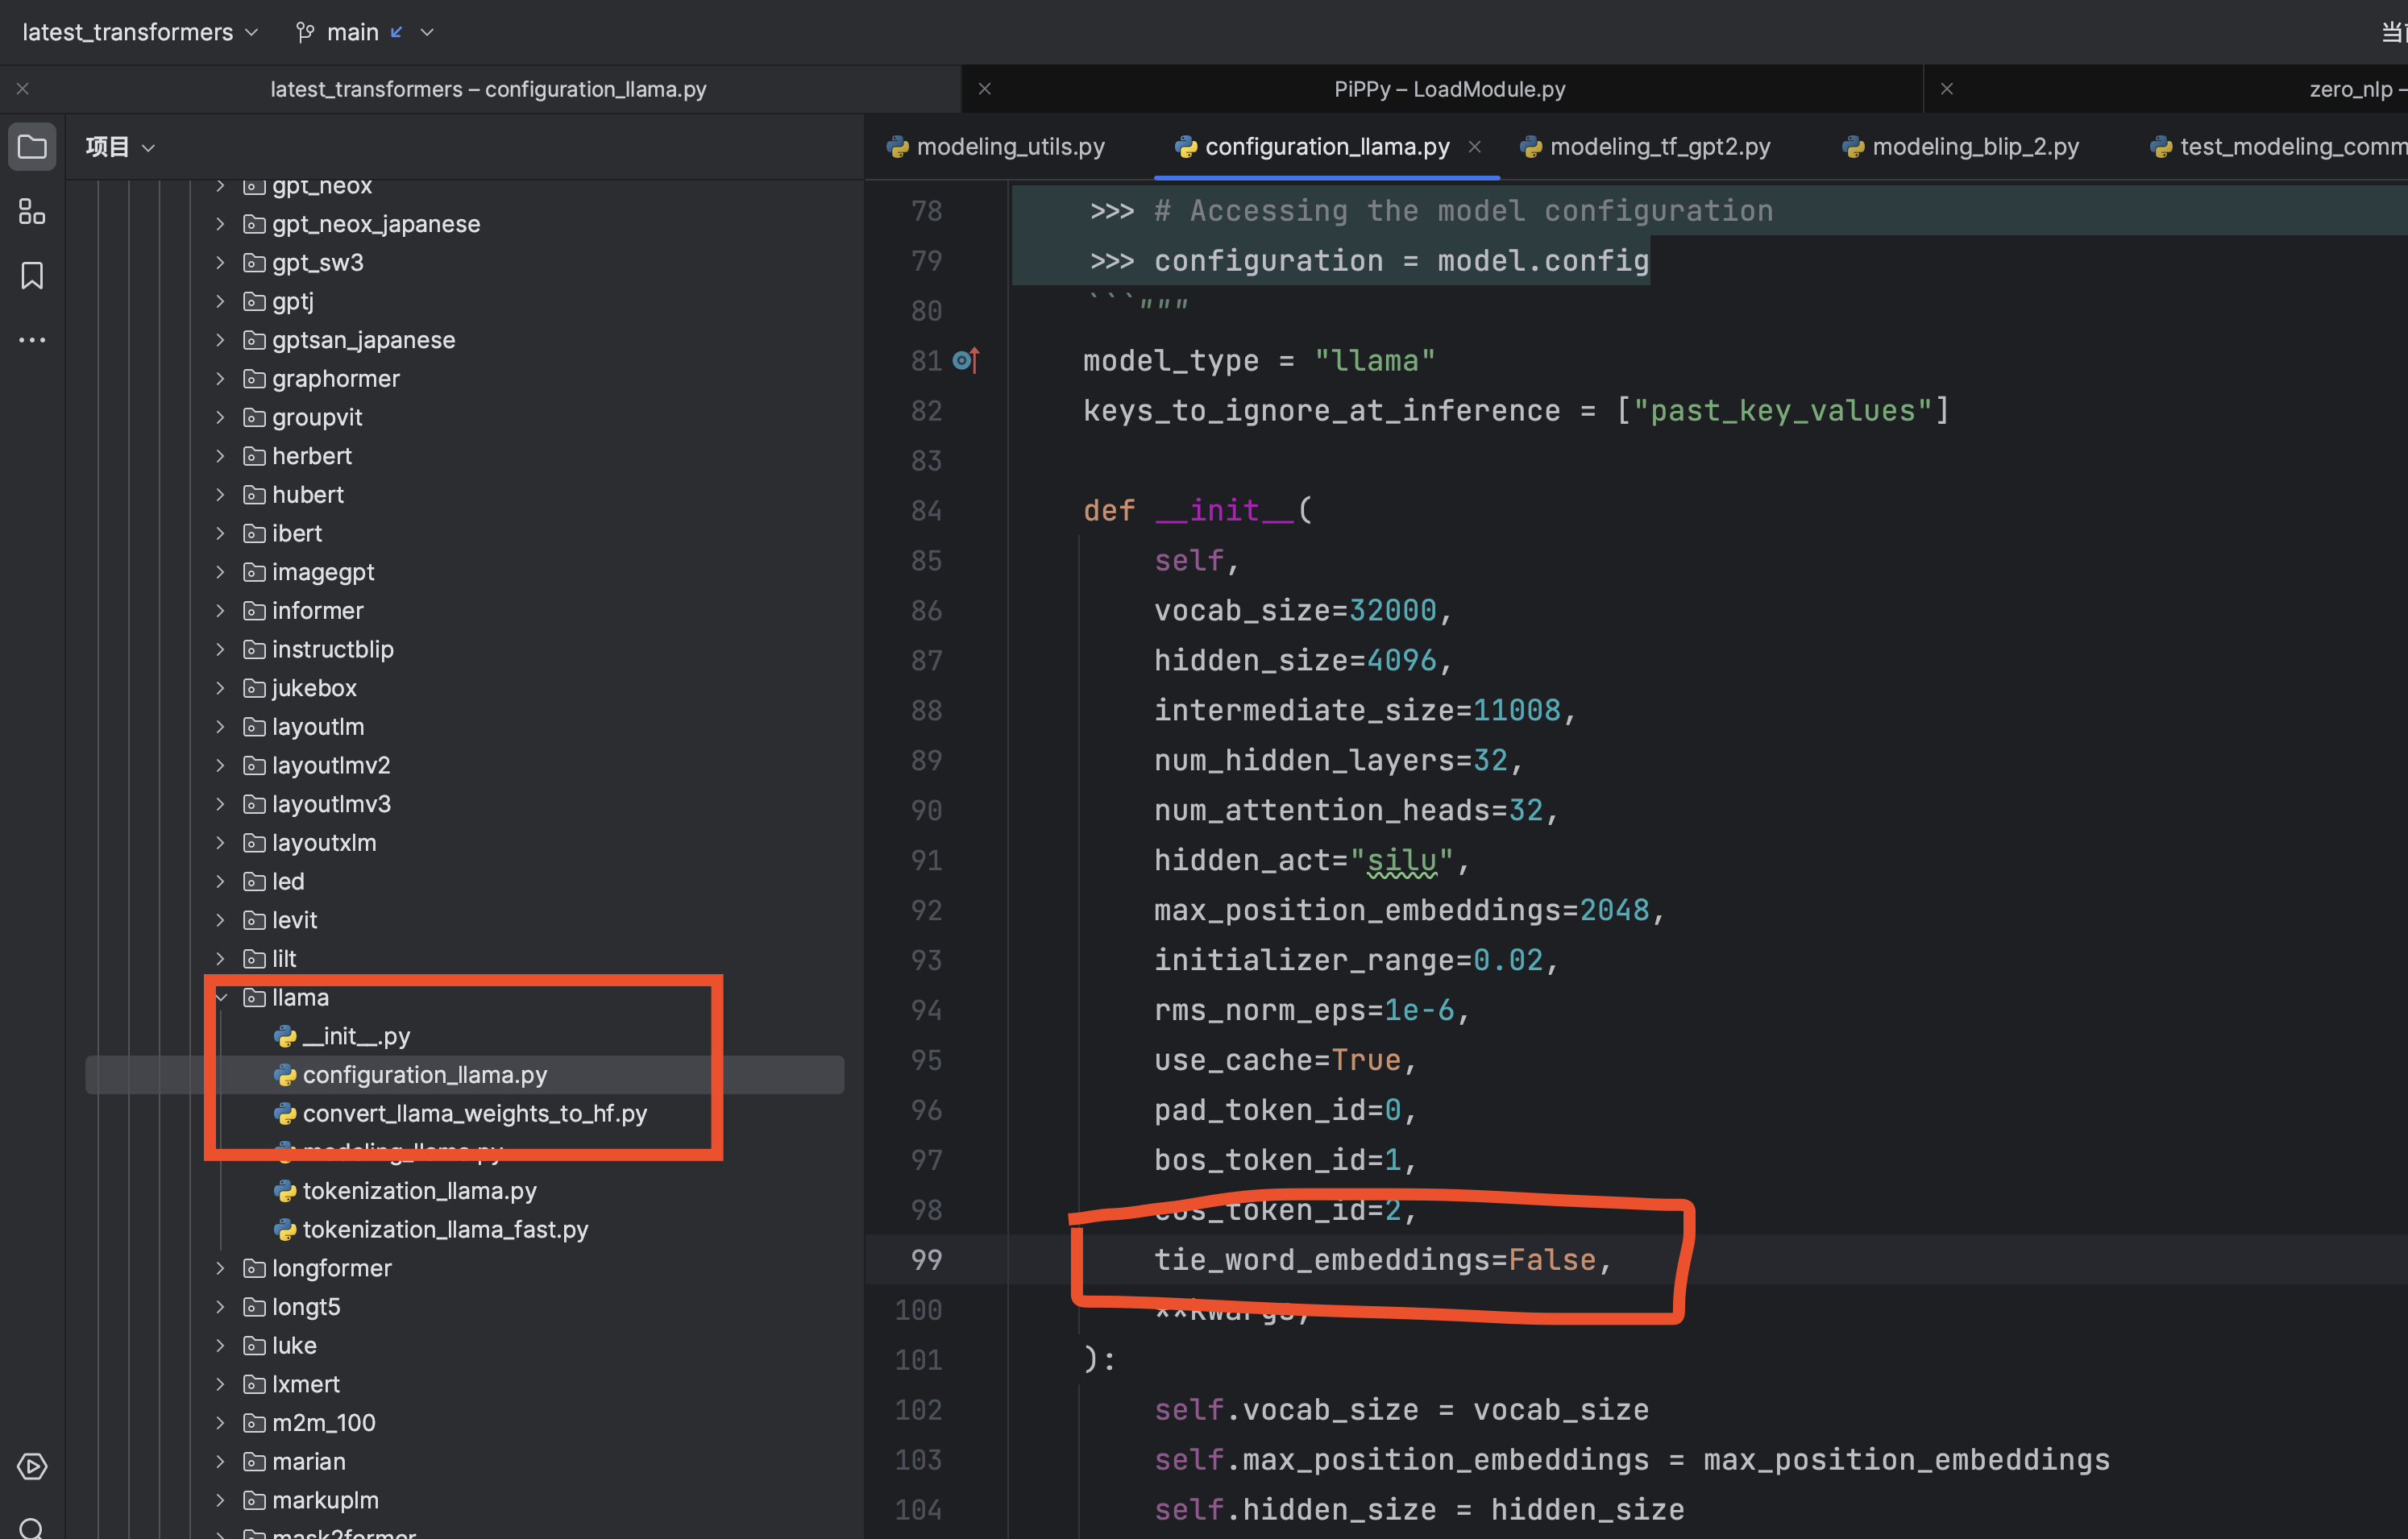
Task: Close the configuration_llama.py editor tab
Action: tap(1474, 147)
